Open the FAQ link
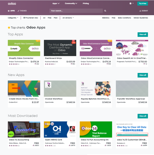 [113, 18]
